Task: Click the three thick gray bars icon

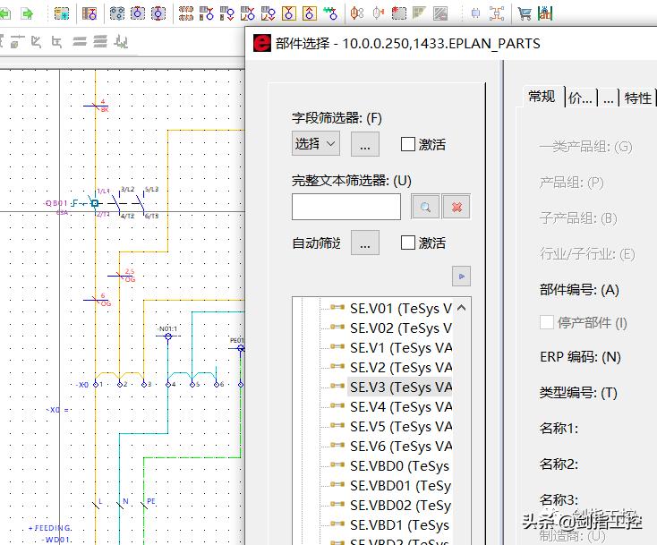Action: click(99, 41)
